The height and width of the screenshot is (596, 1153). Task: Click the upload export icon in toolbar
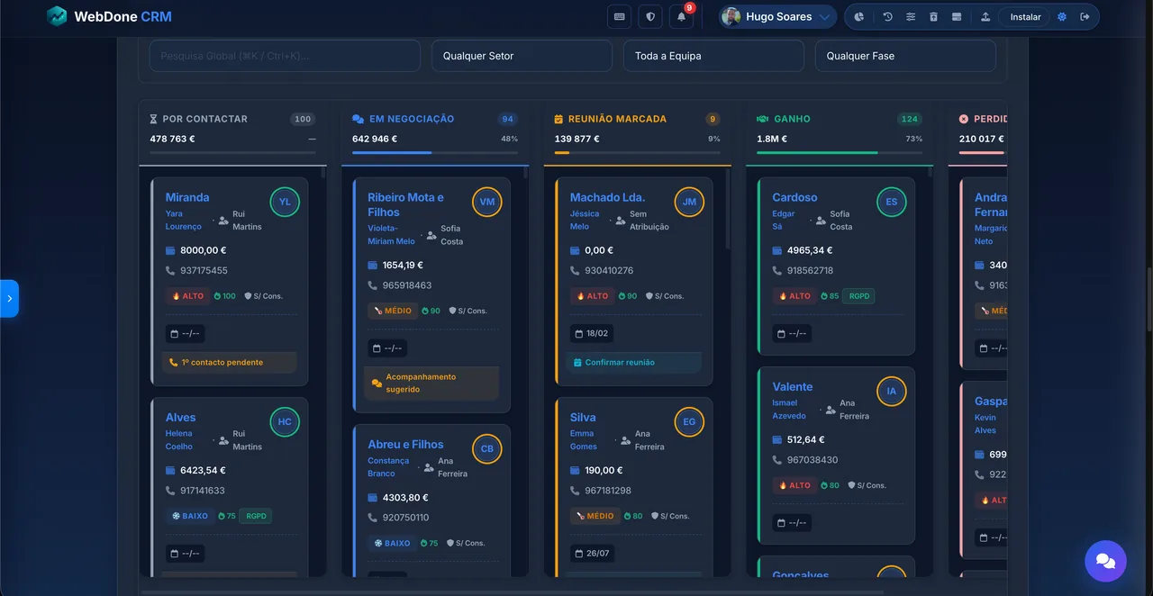click(x=985, y=16)
